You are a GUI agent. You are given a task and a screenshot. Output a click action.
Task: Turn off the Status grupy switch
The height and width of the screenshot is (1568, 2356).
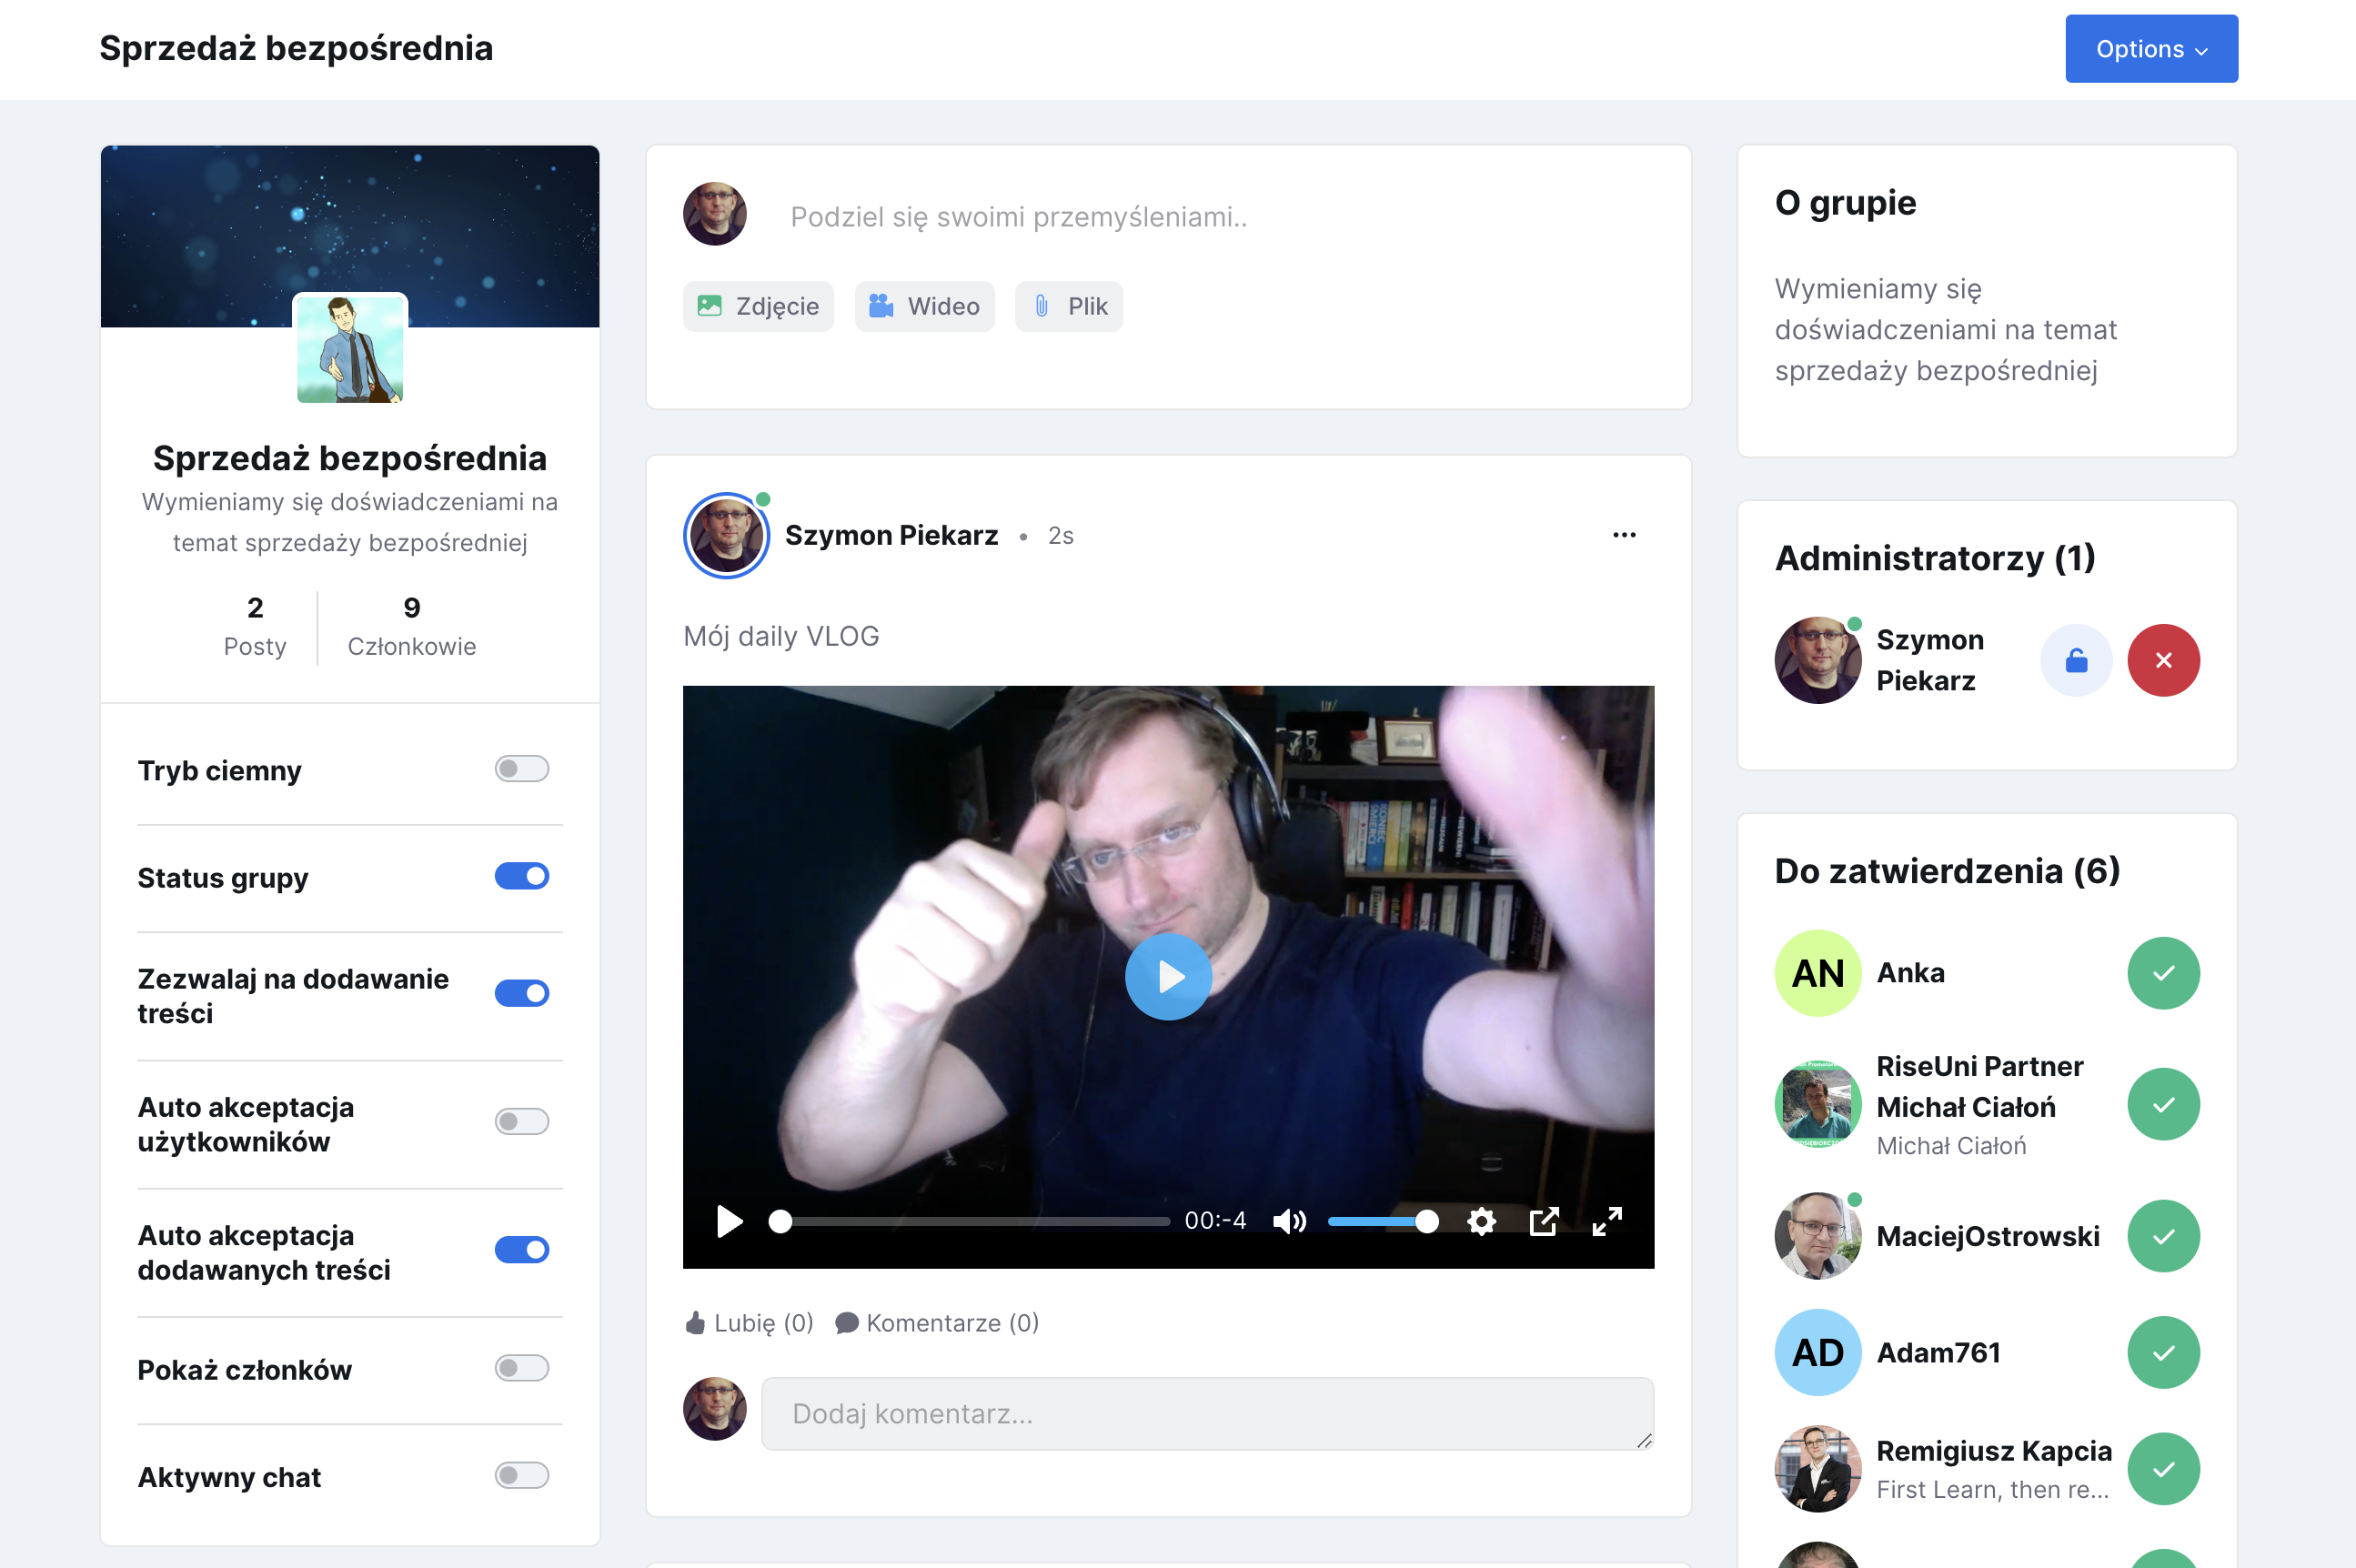[x=522, y=877]
